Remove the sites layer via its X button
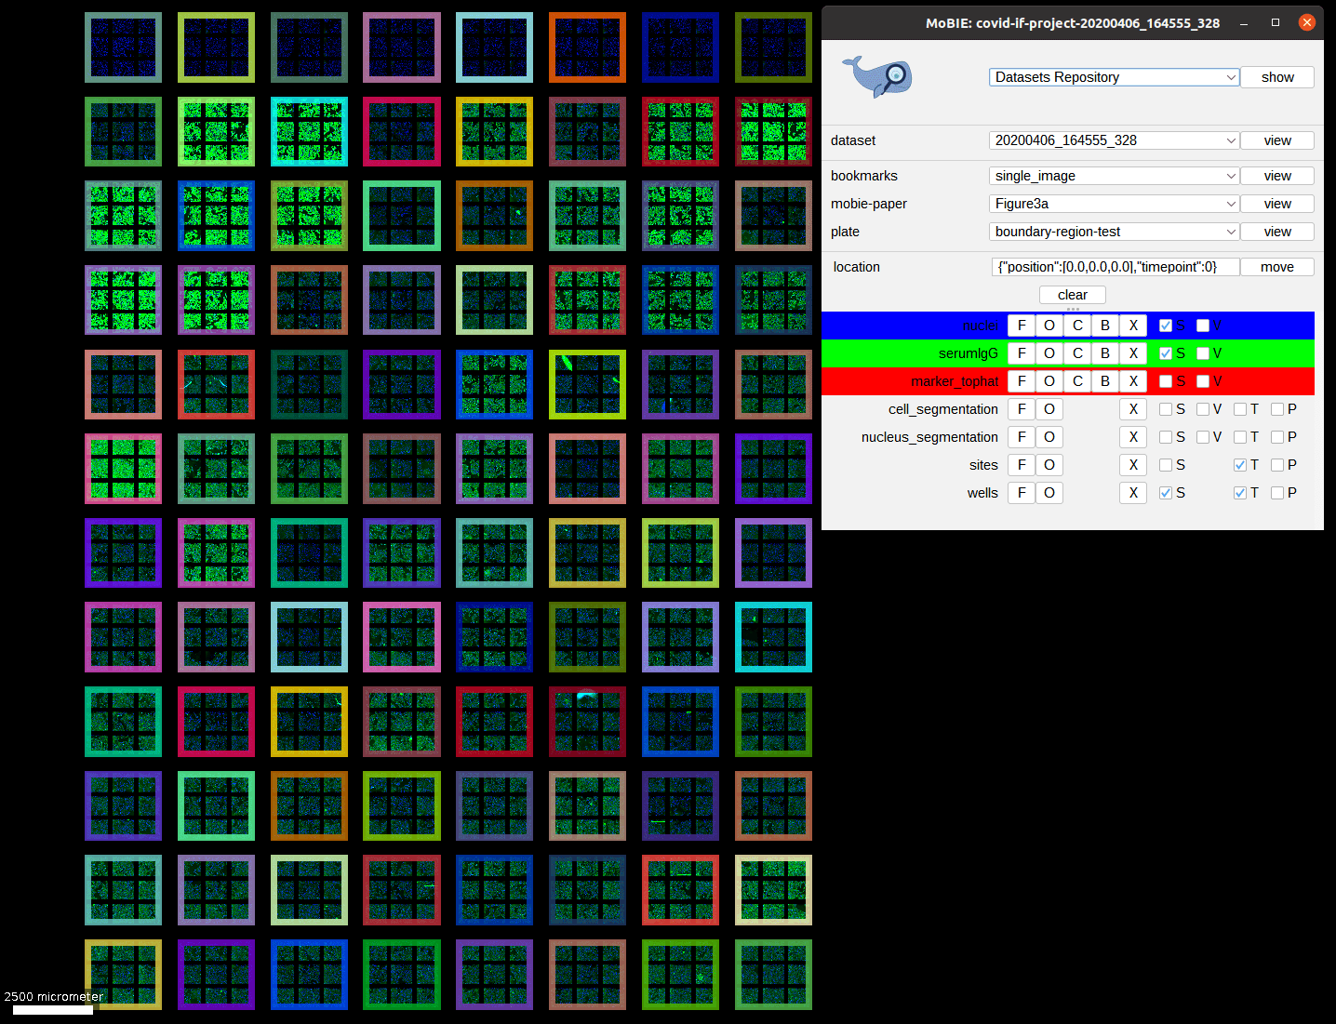Screen dimensions: 1336x1024 (x=1132, y=464)
